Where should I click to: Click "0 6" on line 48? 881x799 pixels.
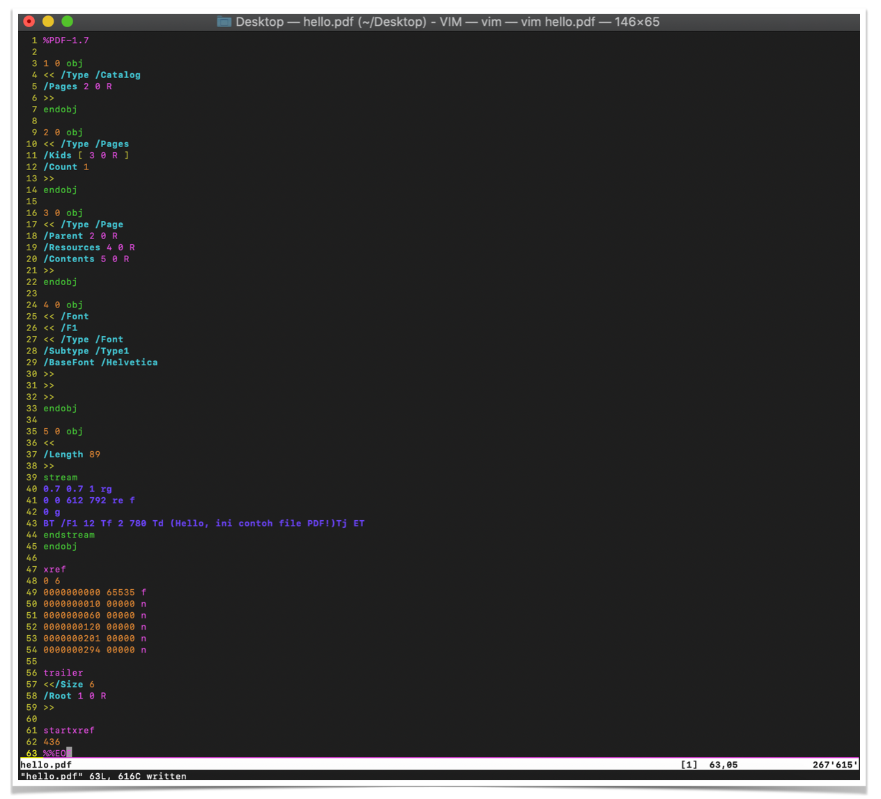(x=52, y=581)
